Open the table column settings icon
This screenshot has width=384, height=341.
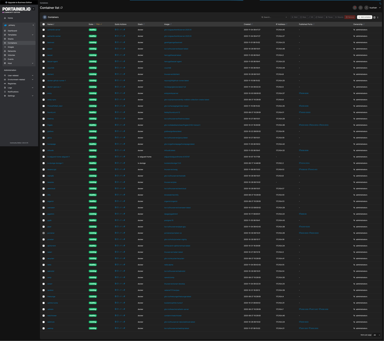click(x=374, y=17)
